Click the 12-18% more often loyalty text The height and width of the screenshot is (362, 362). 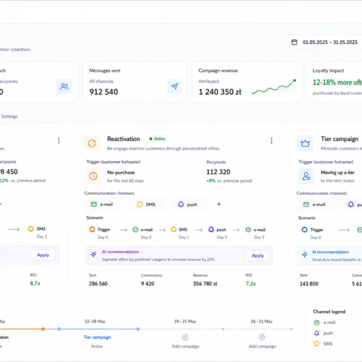tap(337, 82)
